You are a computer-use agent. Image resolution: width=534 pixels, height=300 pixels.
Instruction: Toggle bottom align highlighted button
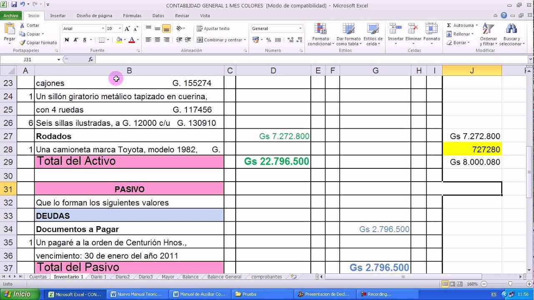pos(166,29)
